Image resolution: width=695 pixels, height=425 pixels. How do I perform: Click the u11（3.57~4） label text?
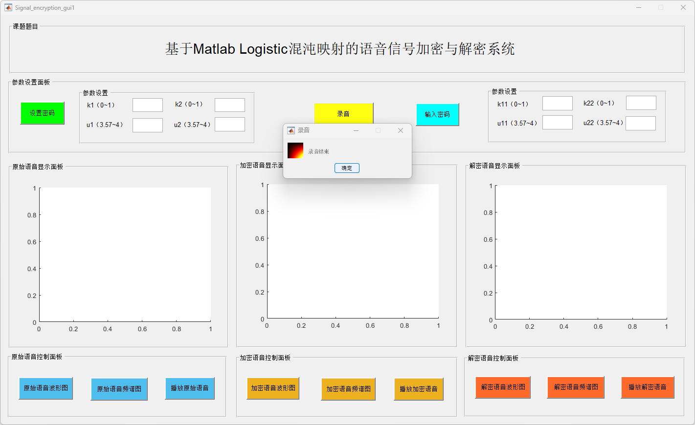(517, 123)
